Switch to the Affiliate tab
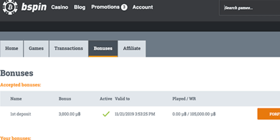The height and width of the screenshot is (140, 280). click(132, 49)
